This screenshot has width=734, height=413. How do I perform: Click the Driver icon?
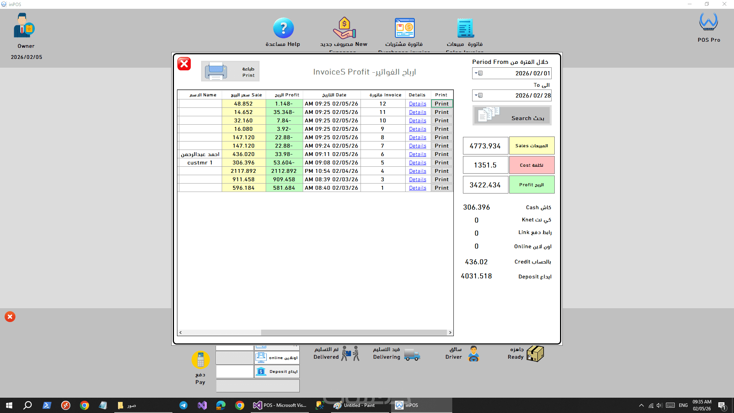pyautogui.click(x=474, y=354)
